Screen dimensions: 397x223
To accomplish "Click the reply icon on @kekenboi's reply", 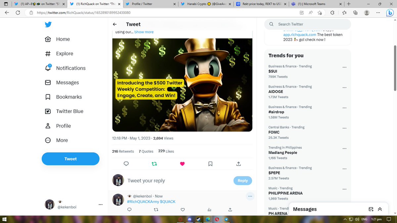I will [129, 209].
